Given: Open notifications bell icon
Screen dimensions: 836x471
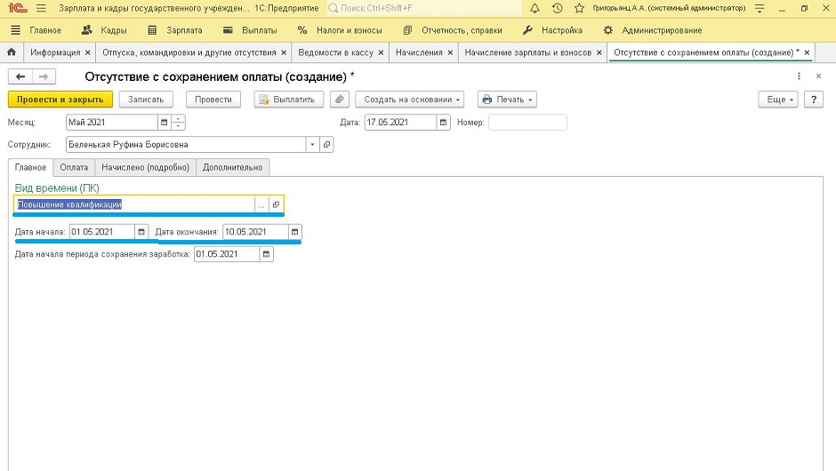Looking at the screenshot, I should [535, 8].
